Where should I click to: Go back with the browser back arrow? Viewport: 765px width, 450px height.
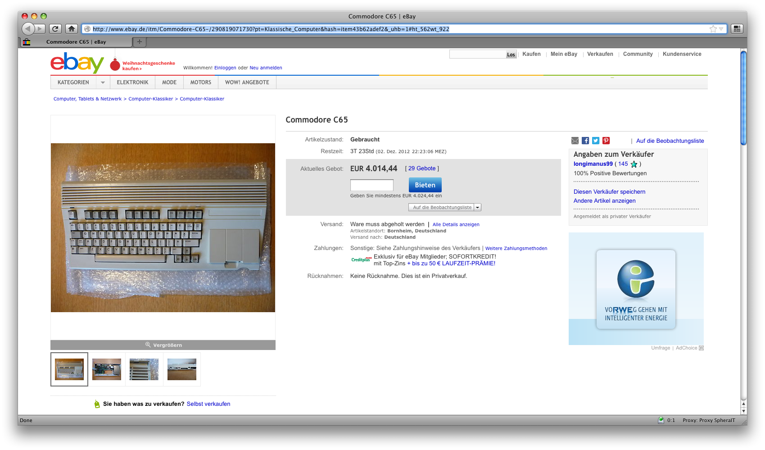point(28,29)
